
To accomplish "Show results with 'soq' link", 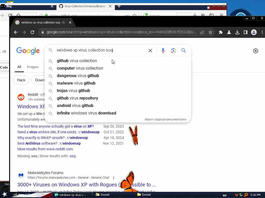I will pyautogui.click(x=72, y=156).
